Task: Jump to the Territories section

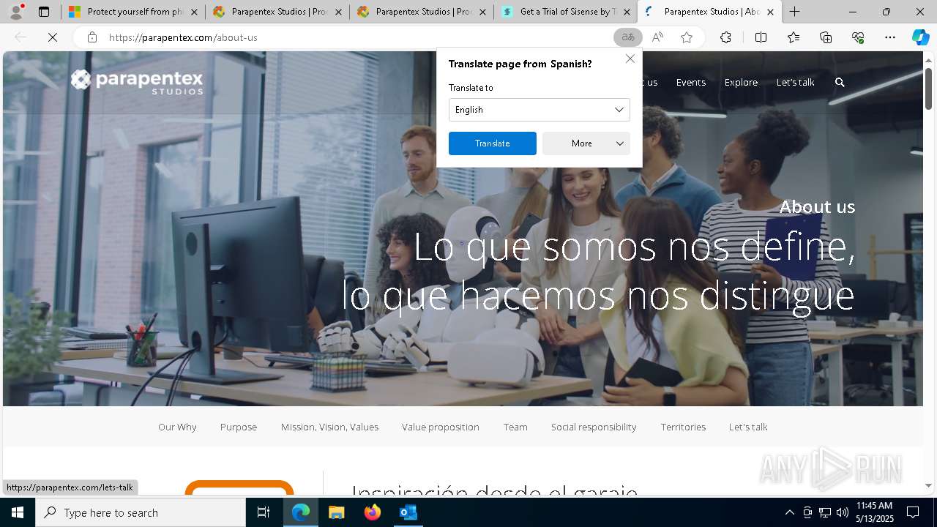Action: (x=683, y=427)
